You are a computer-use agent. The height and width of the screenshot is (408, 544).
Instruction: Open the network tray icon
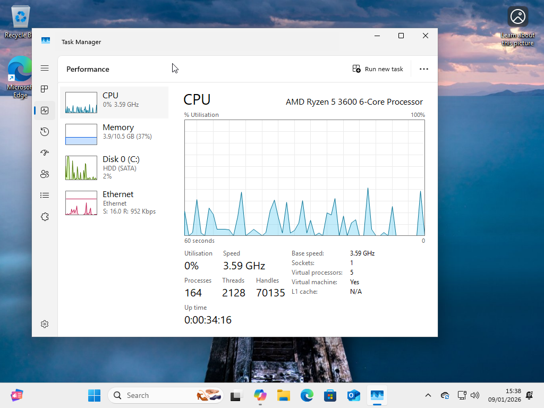(x=462, y=395)
